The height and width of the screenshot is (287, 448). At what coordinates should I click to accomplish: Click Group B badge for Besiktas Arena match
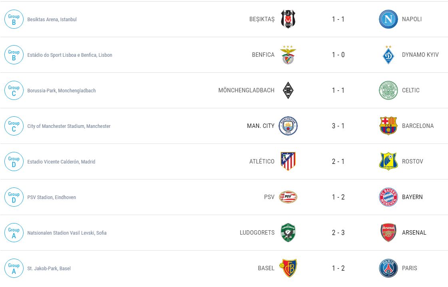(14, 19)
